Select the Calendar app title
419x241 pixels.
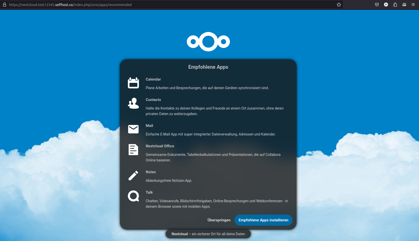[x=153, y=79]
